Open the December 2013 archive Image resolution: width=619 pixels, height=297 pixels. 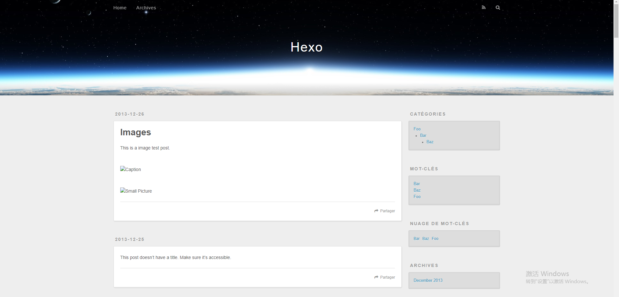tap(428, 280)
